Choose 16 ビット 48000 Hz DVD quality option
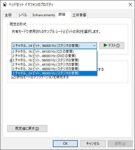Viewport: 135px width, 150px height. click(54, 56)
